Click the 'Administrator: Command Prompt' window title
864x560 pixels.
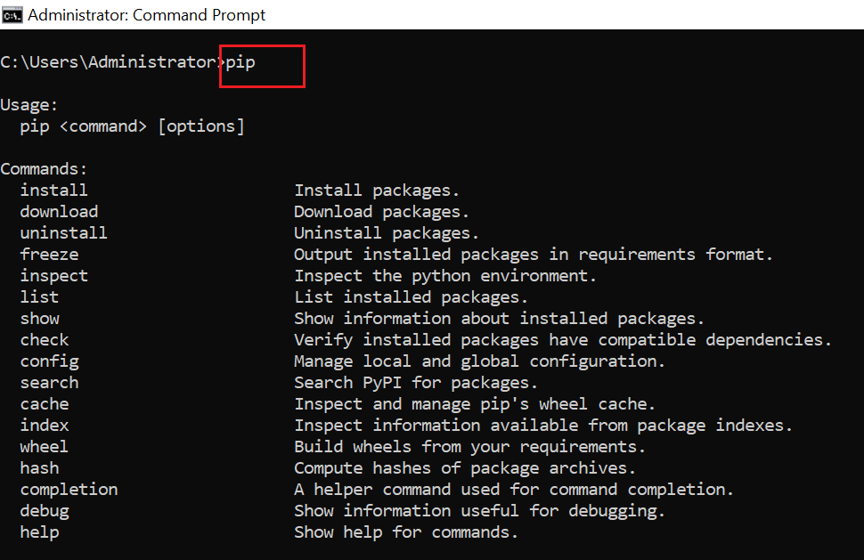(x=147, y=15)
